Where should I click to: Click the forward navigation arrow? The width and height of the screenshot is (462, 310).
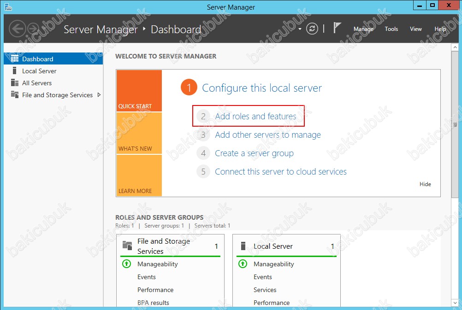click(x=33, y=29)
